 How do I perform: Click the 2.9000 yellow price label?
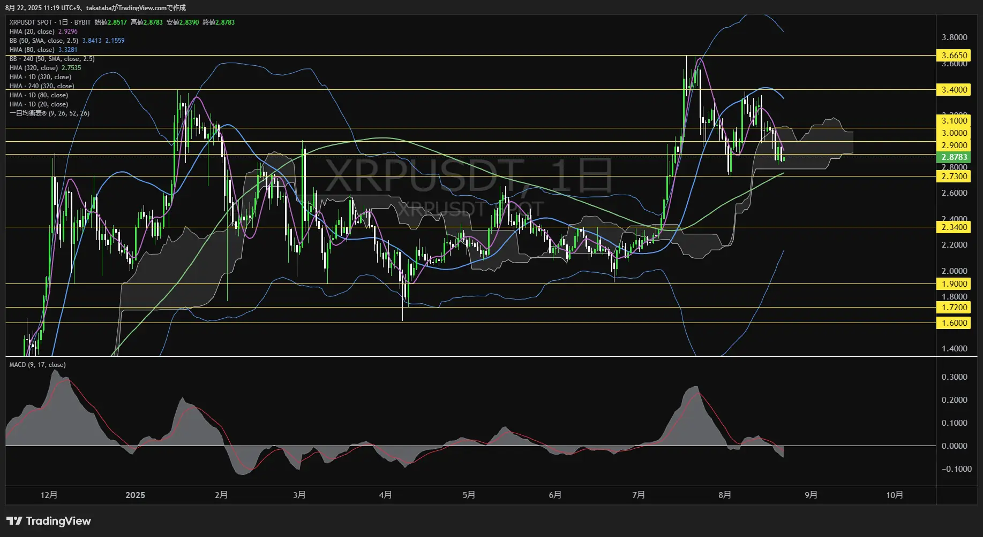(954, 145)
